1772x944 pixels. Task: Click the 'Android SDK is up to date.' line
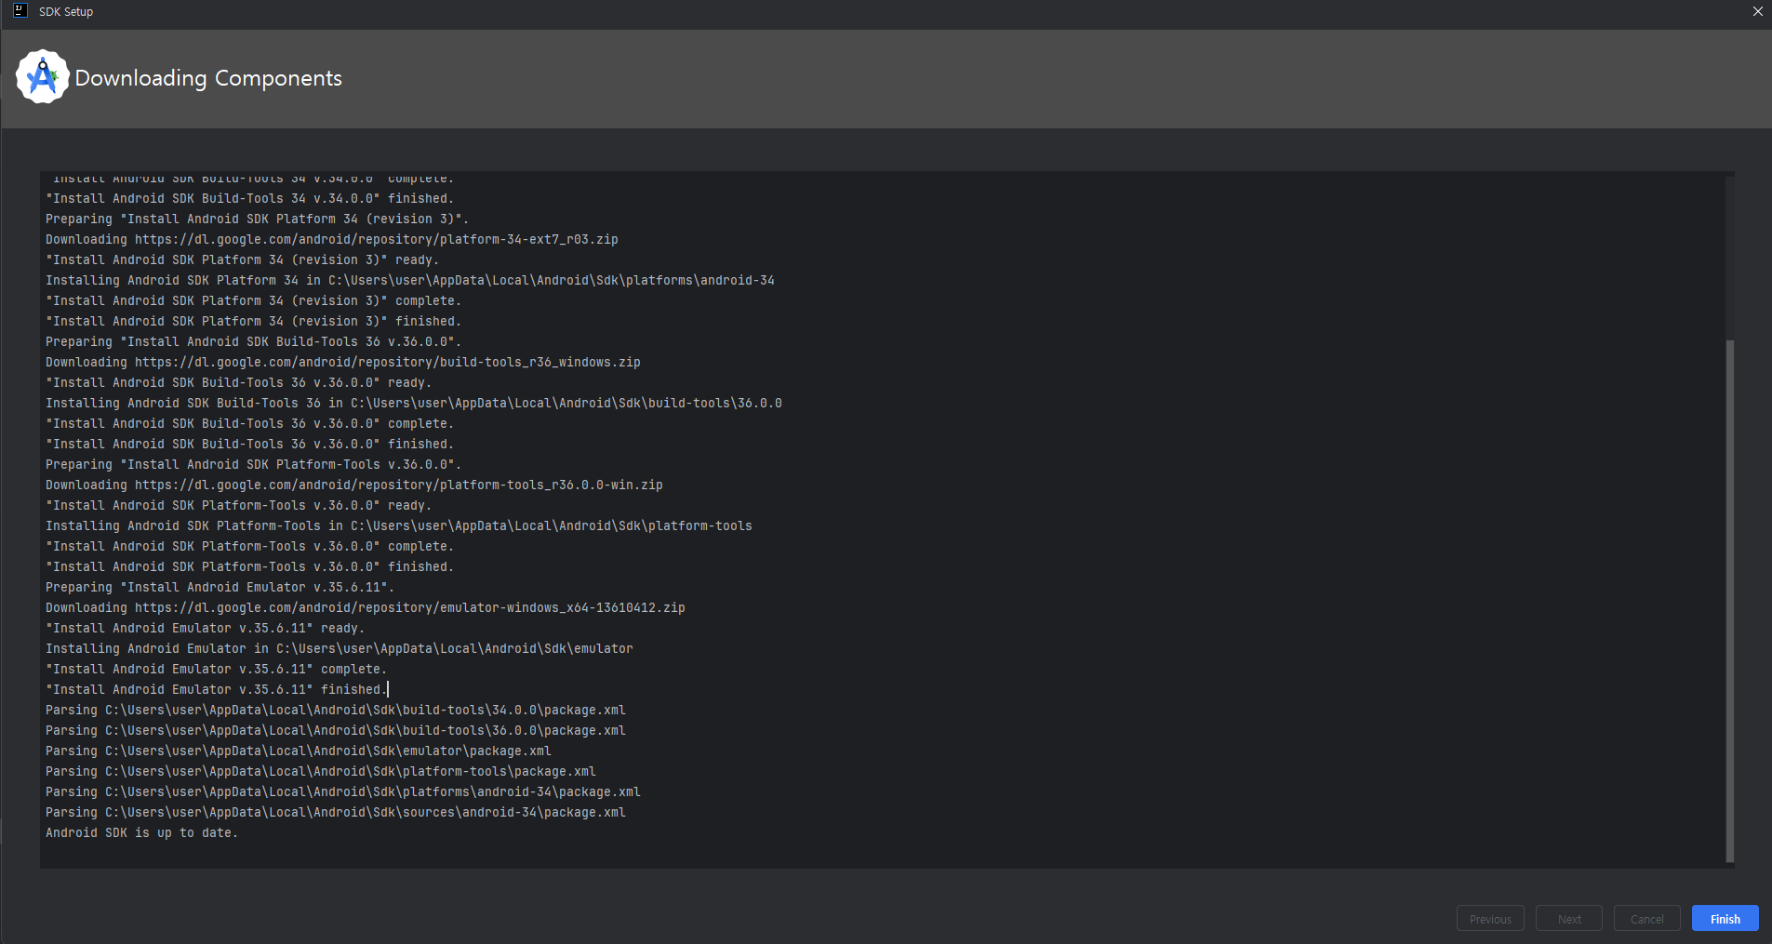pos(141,832)
